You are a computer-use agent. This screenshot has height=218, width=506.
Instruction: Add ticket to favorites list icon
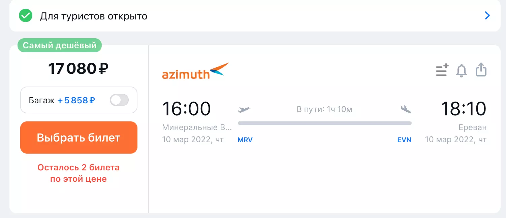click(442, 70)
